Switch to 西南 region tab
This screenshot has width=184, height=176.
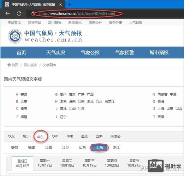coord(99,137)
